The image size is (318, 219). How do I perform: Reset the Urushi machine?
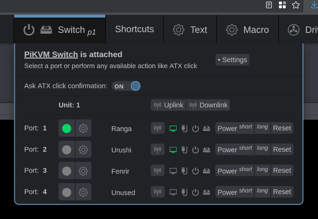click(282, 149)
